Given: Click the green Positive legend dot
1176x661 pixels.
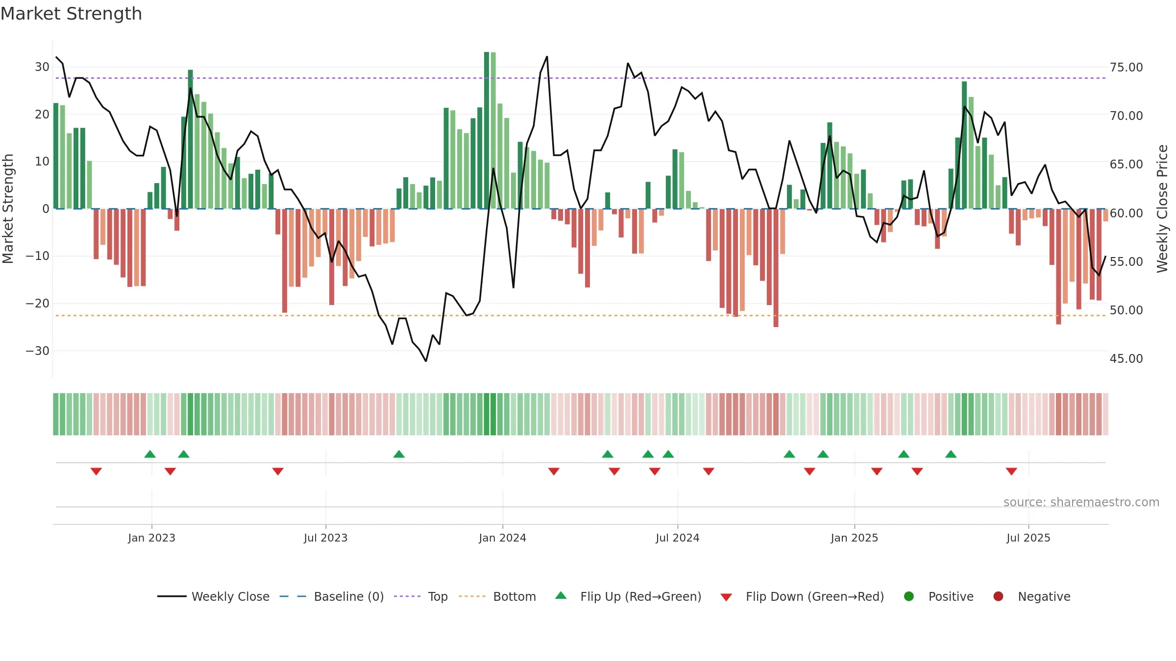Looking at the screenshot, I should point(909,596).
